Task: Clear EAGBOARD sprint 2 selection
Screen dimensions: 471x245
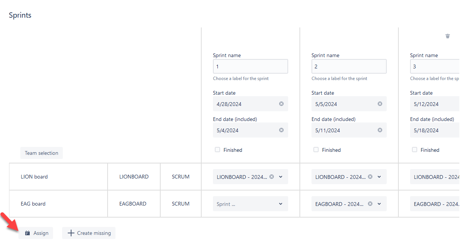Action: click(x=370, y=204)
